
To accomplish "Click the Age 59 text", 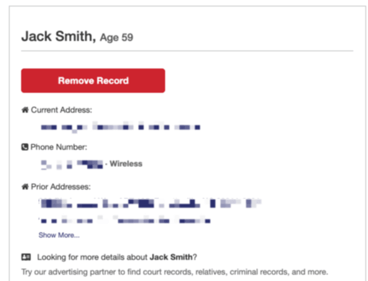I will (116, 37).
